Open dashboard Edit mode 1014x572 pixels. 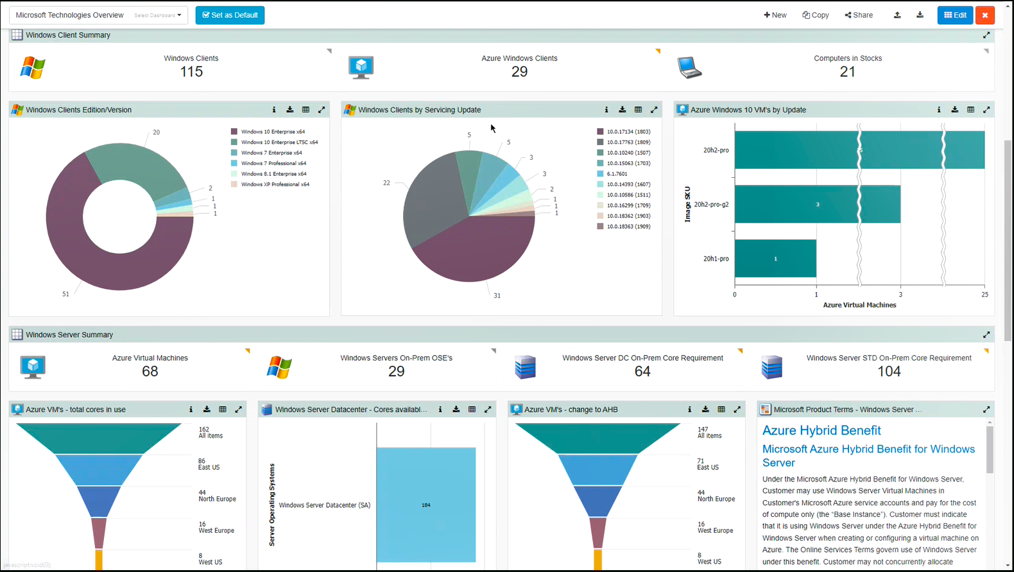pyautogui.click(x=955, y=15)
